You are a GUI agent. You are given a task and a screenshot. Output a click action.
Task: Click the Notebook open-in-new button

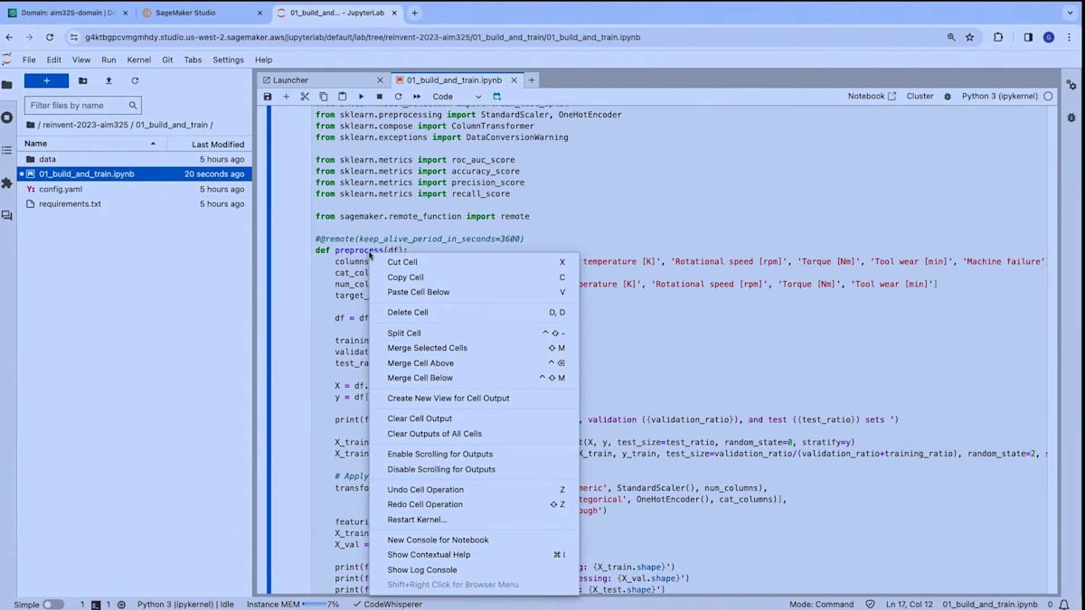(872, 96)
